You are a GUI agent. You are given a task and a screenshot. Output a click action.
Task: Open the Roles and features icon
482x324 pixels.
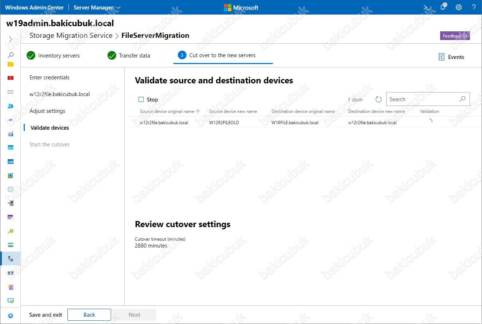pos(11,203)
